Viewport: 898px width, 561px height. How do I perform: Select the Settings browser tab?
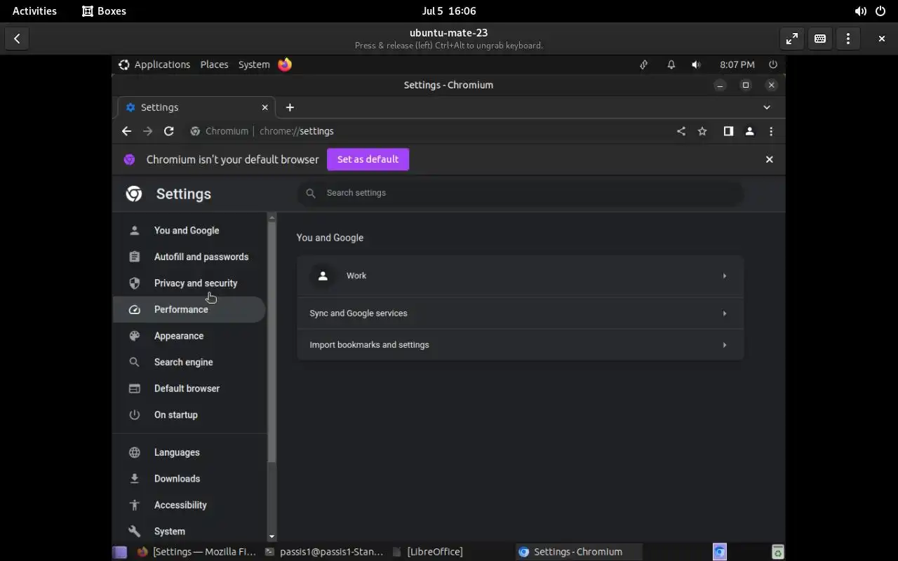click(x=196, y=107)
